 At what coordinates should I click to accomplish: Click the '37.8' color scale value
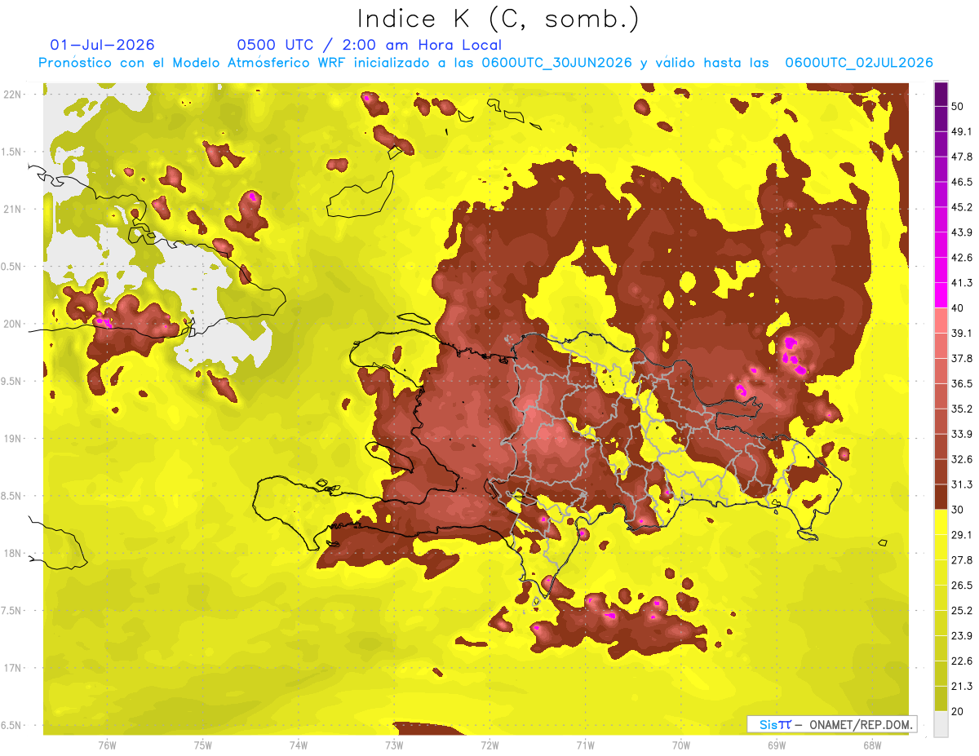click(962, 358)
